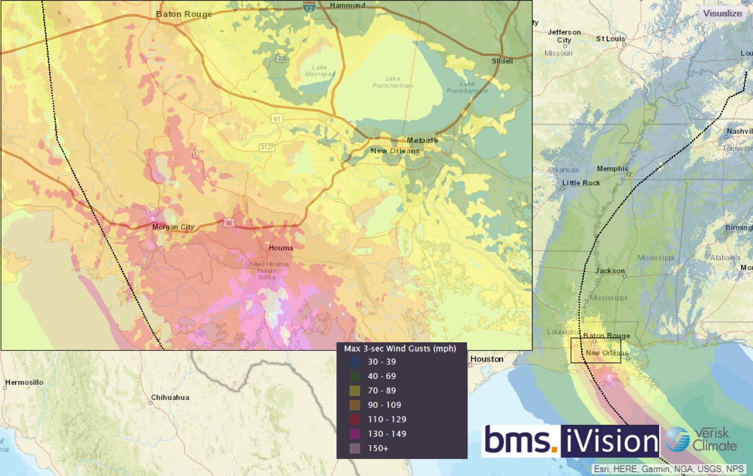The height and width of the screenshot is (476, 753).
Task: Click the US 61 highway shield
Action: pos(277,119)
